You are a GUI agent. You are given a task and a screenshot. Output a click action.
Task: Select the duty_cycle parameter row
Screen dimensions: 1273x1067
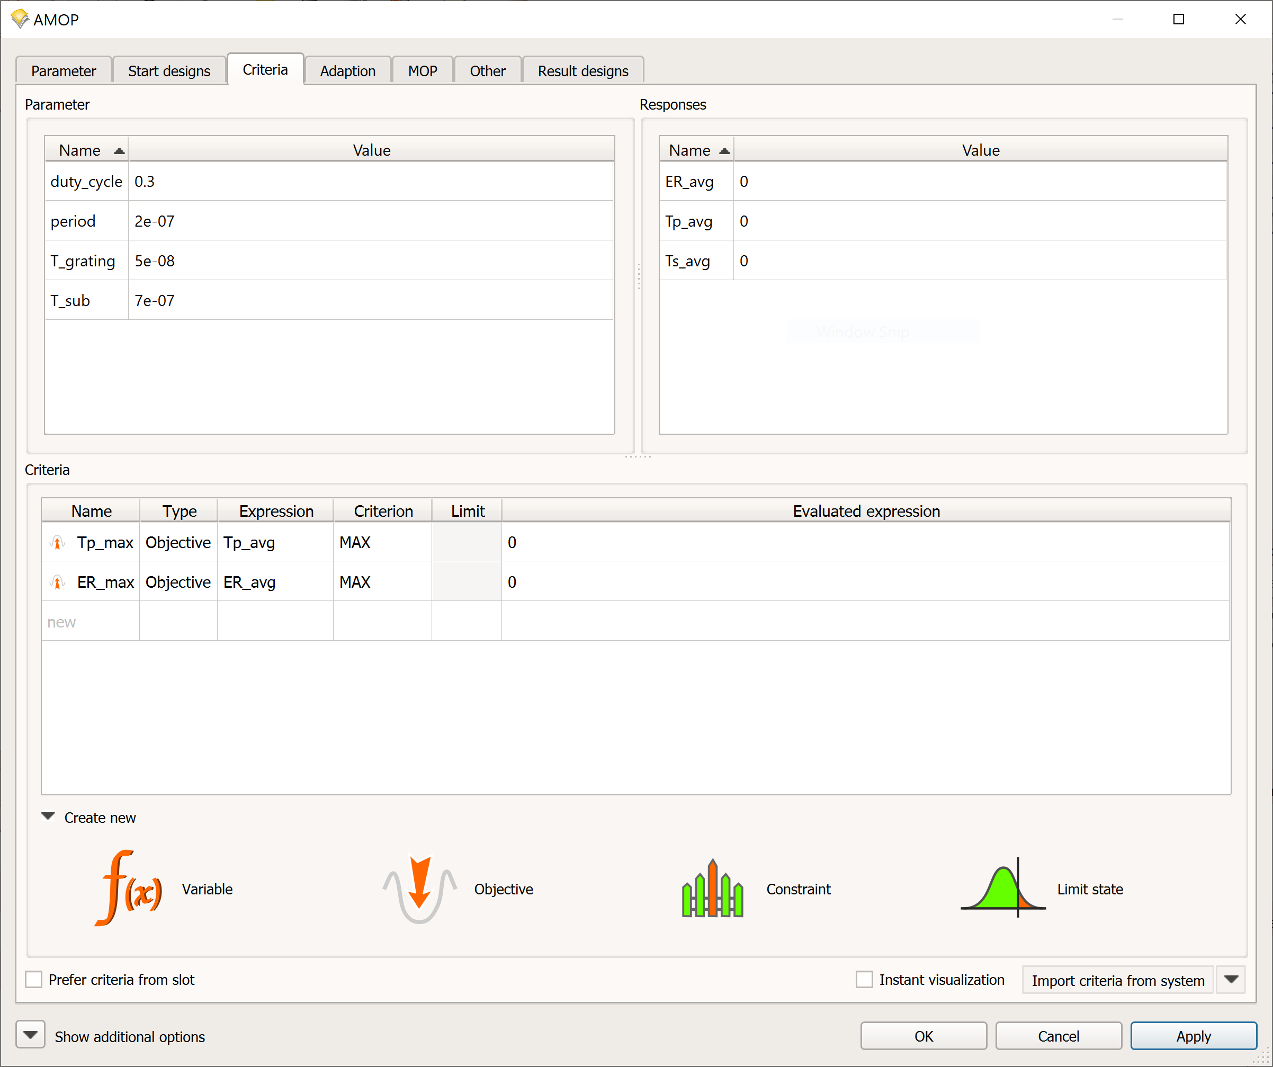coord(329,181)
